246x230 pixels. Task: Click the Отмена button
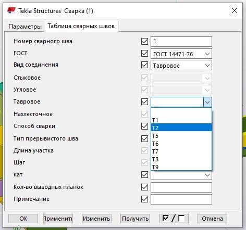coord(212,219)
